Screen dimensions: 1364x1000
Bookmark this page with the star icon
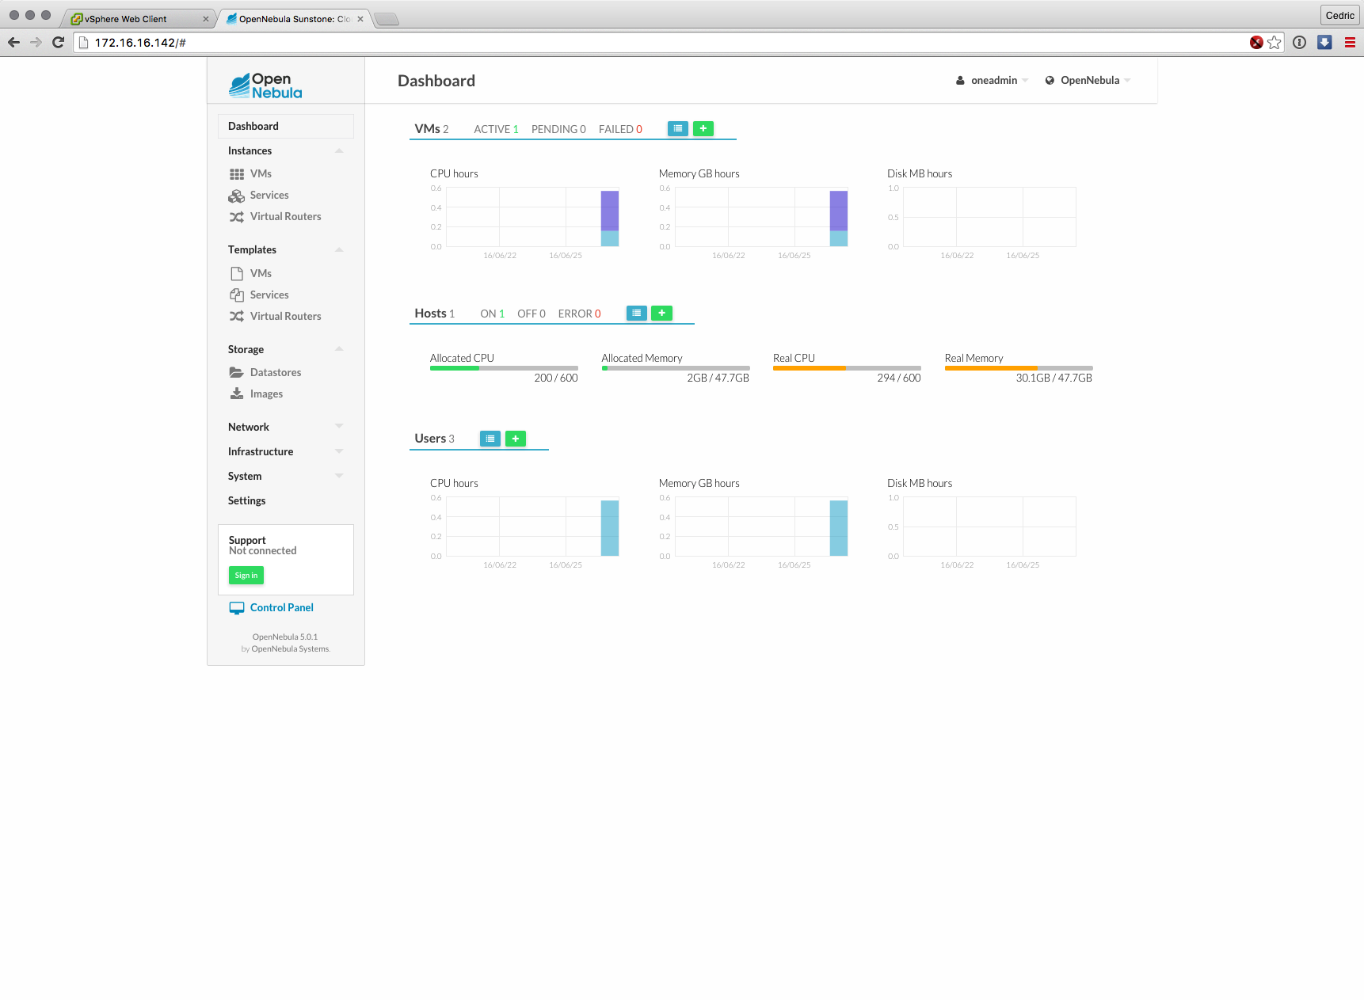(x=1274, y=43)
